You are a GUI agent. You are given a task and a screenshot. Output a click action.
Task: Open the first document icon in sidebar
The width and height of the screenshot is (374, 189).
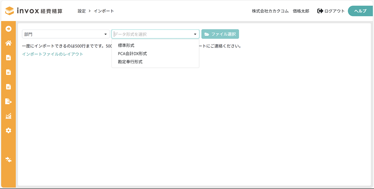coord(8,58)
